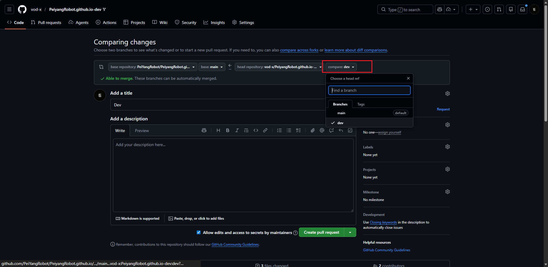Open the Assignees gear settings
548x267 pixels.
[448, 125]
